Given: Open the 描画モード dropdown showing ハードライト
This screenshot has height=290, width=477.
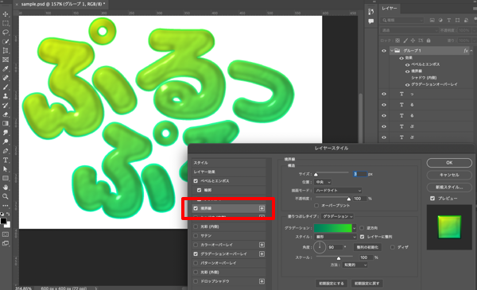Looking at the screenshot, I should point(338,191).
